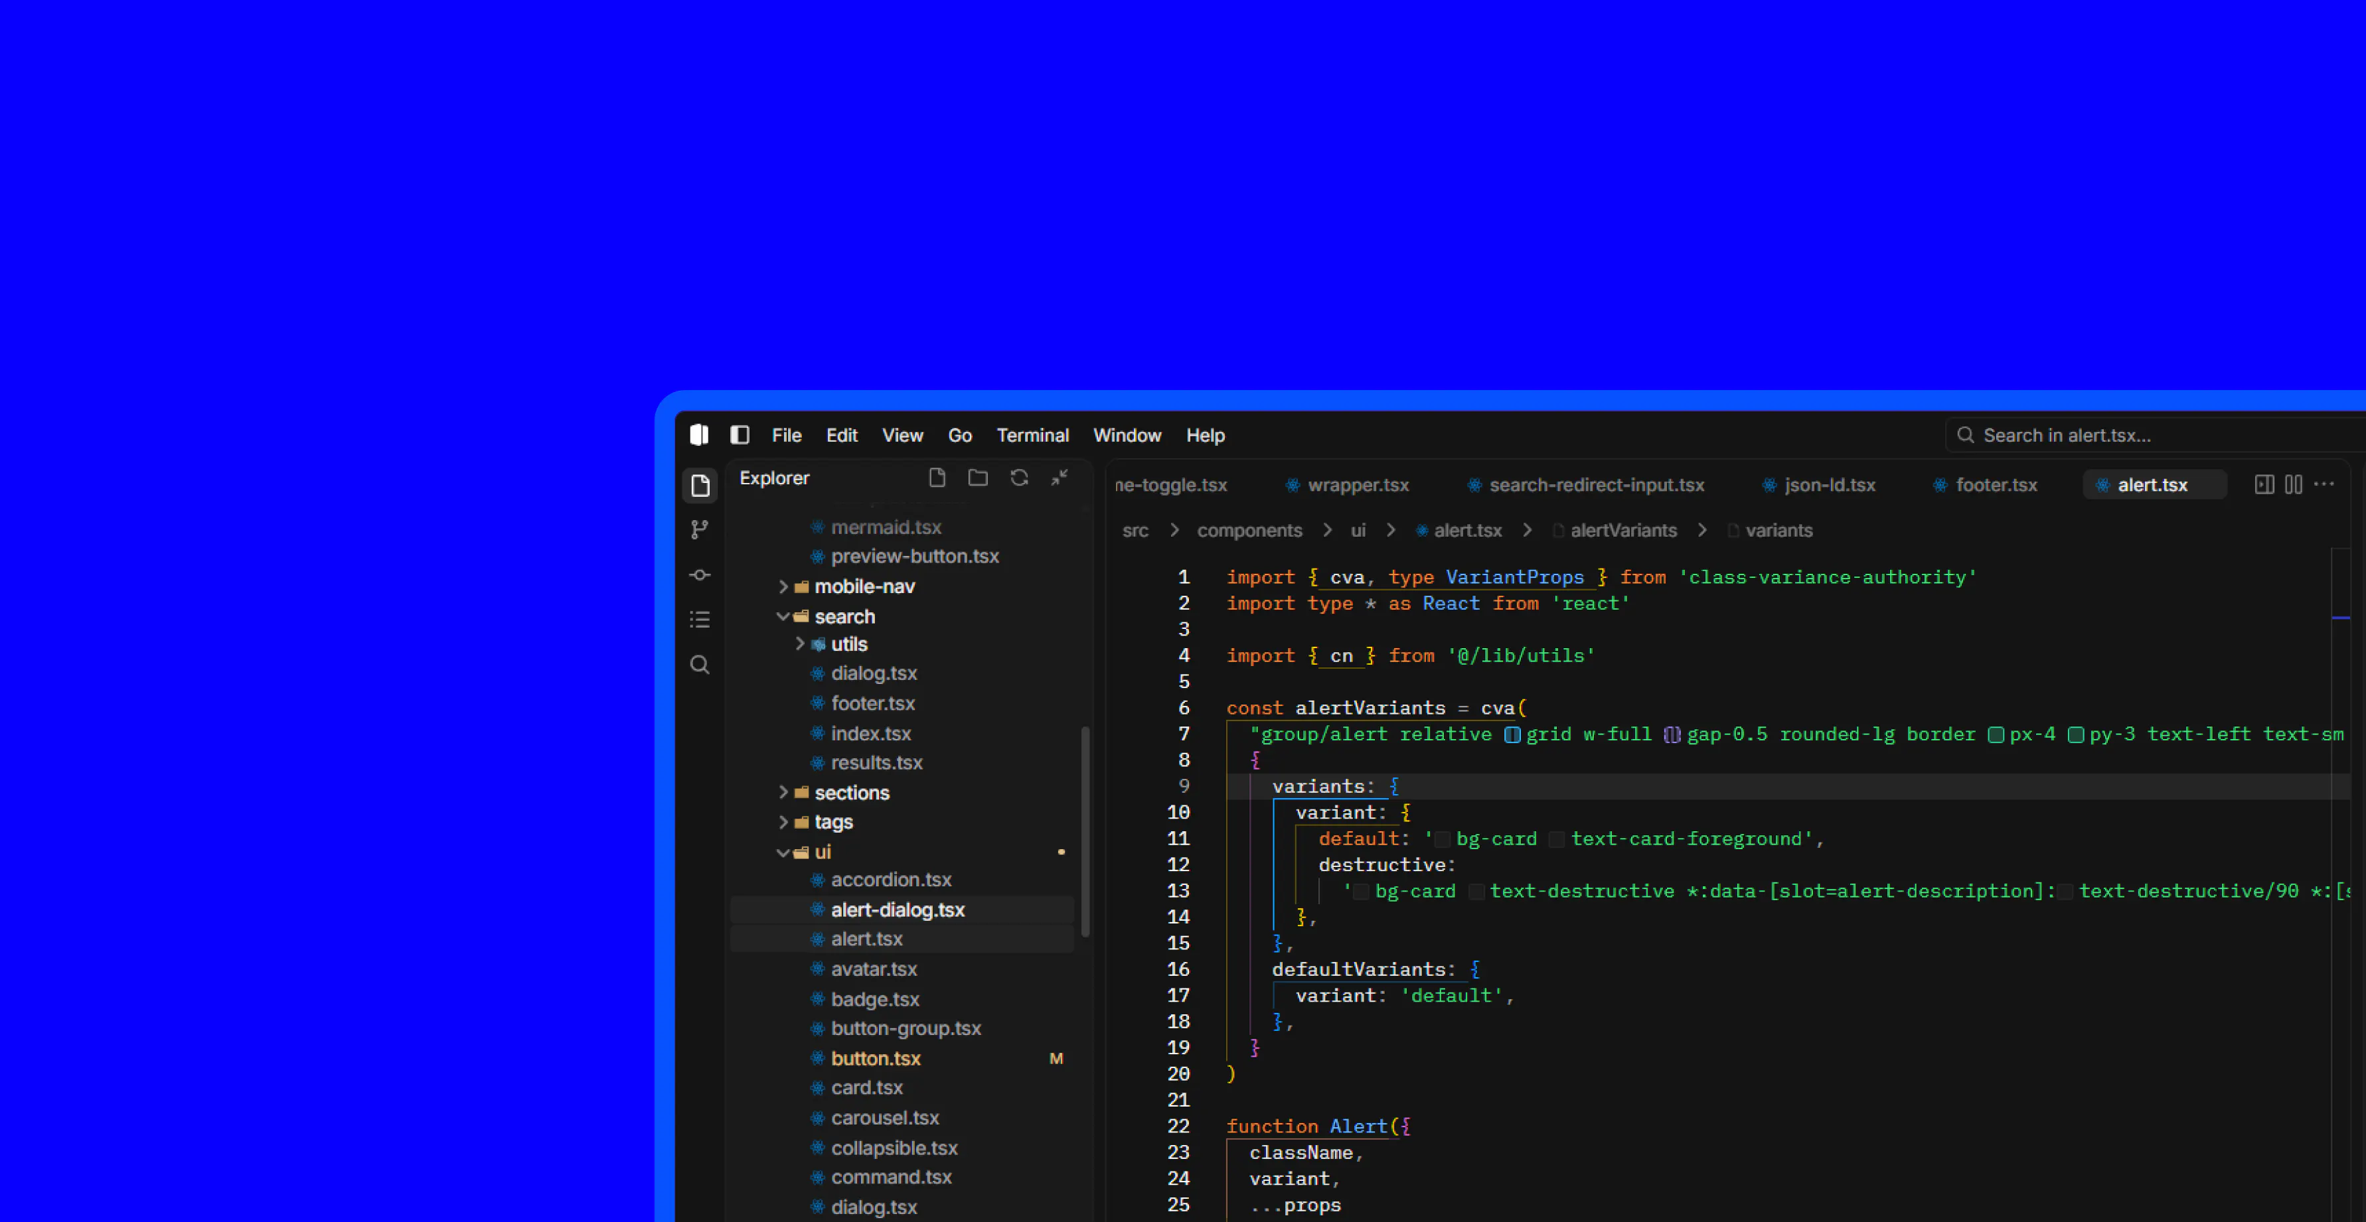Click the M status badge on button.tsx
Screen dimensions: 2366x1222
click(x=1056, y=1059)
